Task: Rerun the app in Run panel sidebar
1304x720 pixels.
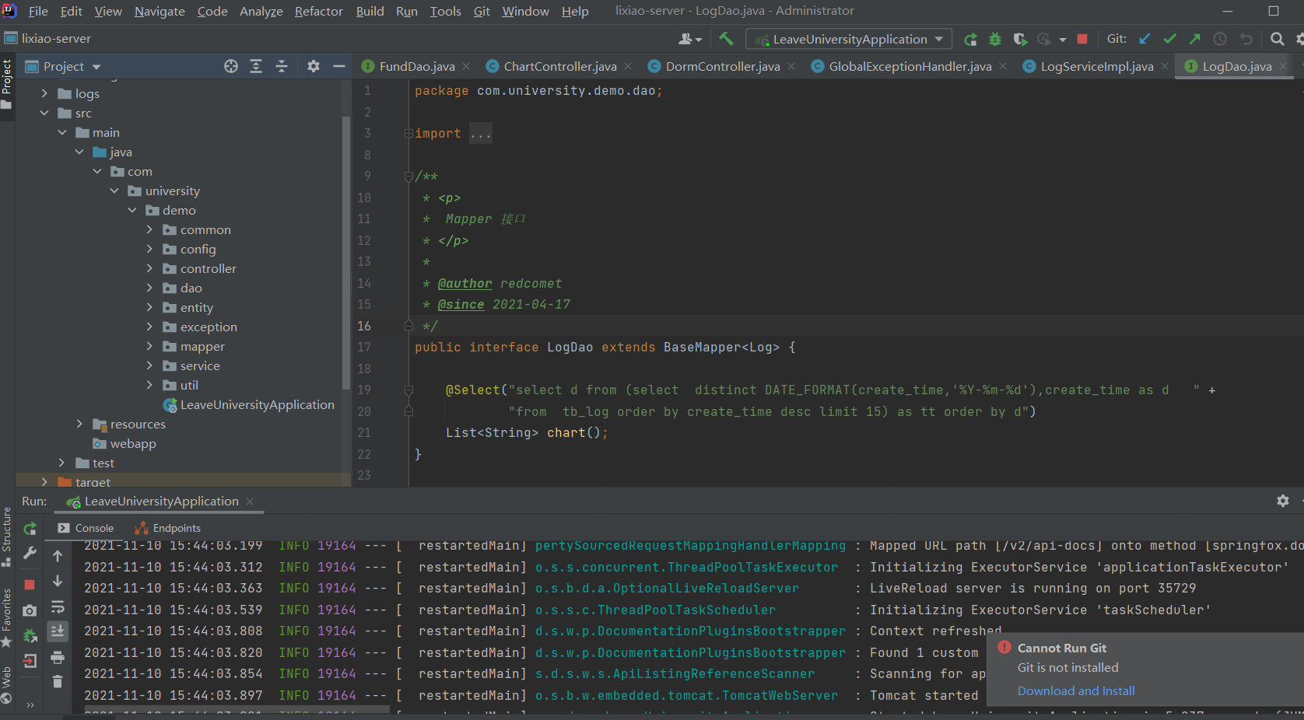Action: (x=30, y=529)
